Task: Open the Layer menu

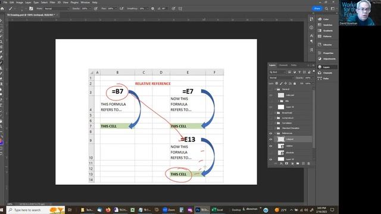Action: tap(28, 2)
